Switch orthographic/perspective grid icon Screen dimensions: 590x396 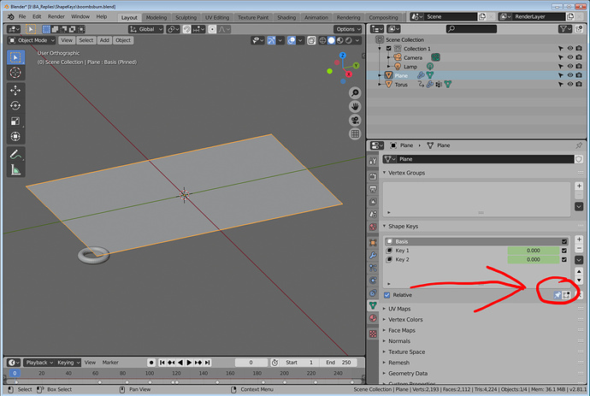click(355, 134)
